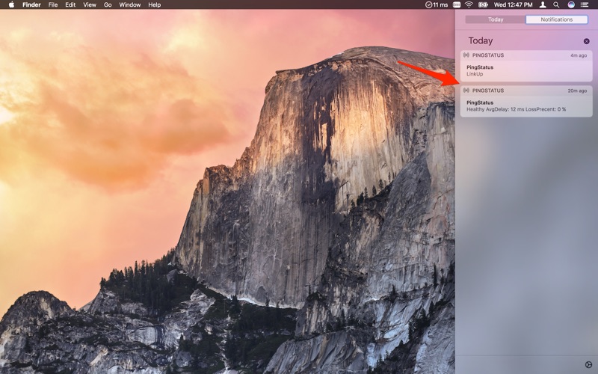The height and width of the screenshot is (374, 598).
Task: Clear Today notifications with the x button
Action: 586,41
